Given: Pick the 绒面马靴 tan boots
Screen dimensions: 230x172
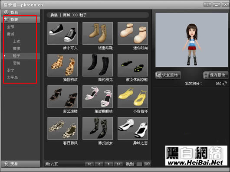Looking at the screenshot, I should tap(98, 33).
